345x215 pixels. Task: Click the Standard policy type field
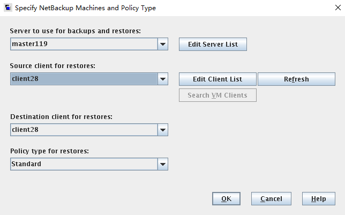coord(84,164)
